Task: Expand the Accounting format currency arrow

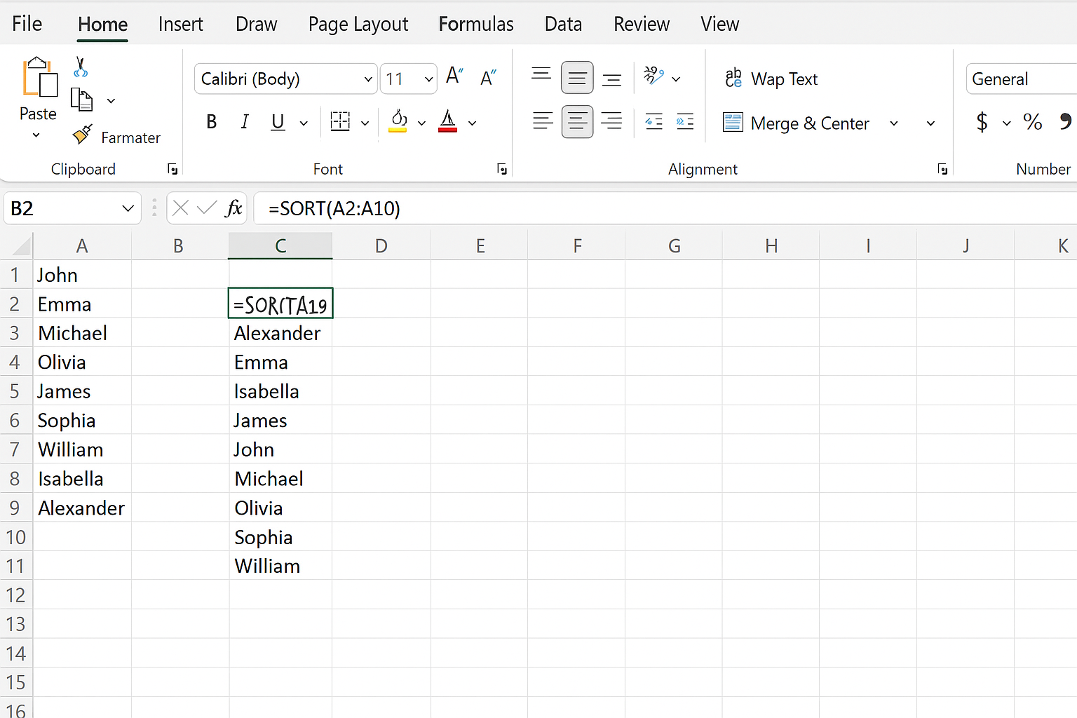Action: [x=1007, y=123]
